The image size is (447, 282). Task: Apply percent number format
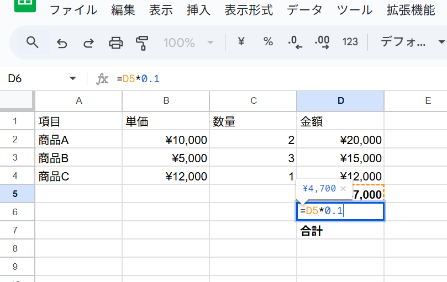click(268, 42)
